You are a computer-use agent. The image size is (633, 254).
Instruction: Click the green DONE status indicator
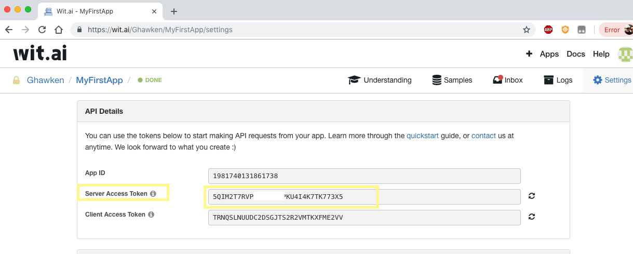(x=150, y=81)
